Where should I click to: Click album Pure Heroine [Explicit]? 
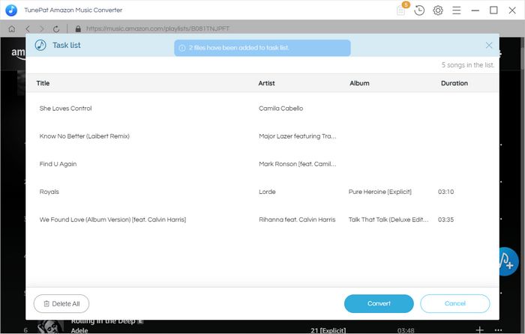point(380,192)
